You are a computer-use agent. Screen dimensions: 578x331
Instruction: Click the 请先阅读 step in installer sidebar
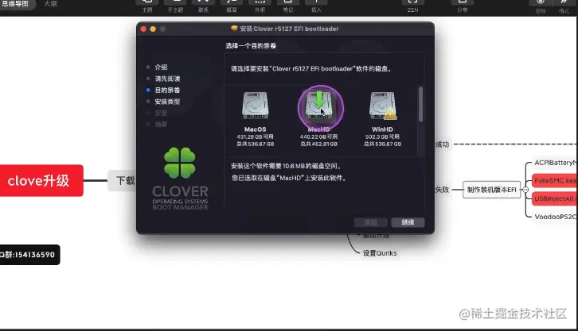167,79
